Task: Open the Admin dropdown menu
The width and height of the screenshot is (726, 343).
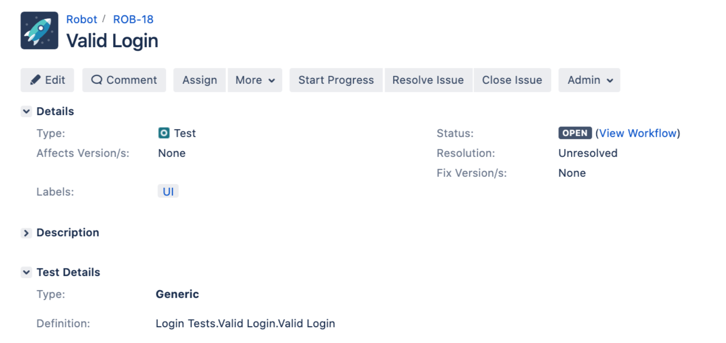Action: (589, 80)
